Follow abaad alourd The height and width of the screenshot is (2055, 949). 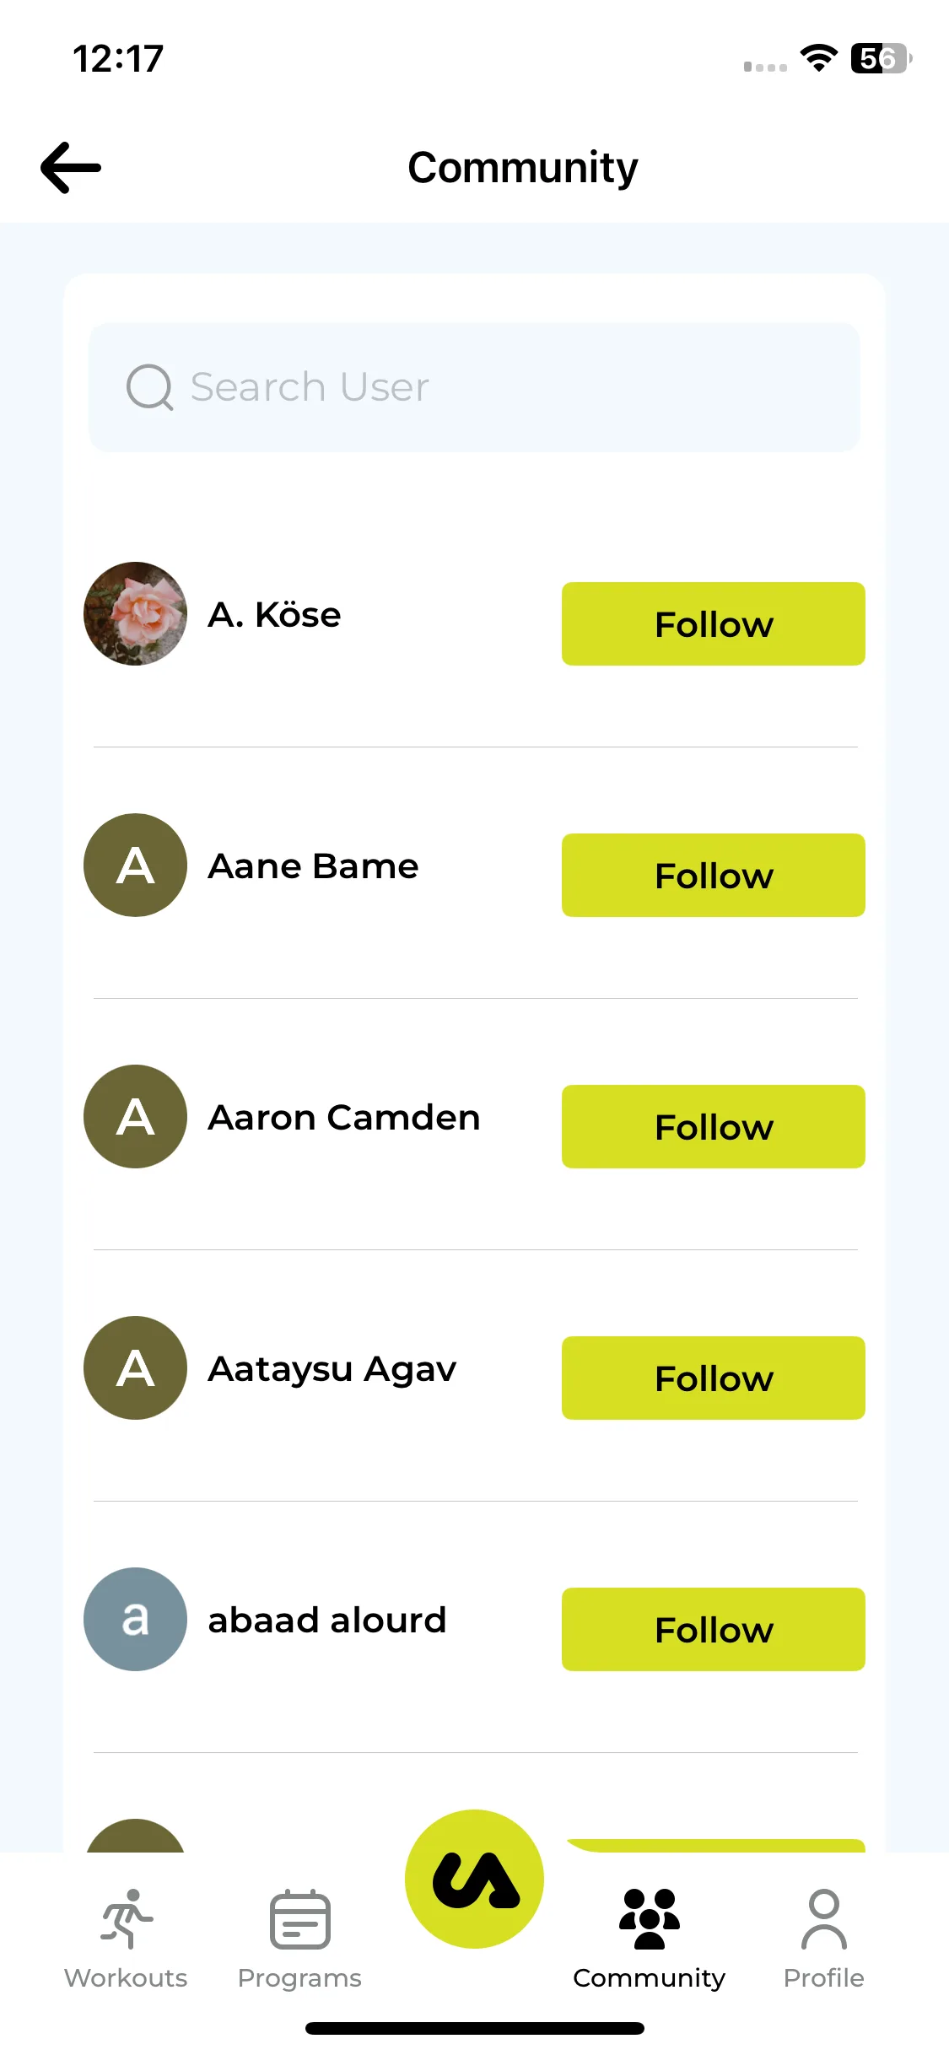[714, 1629]
